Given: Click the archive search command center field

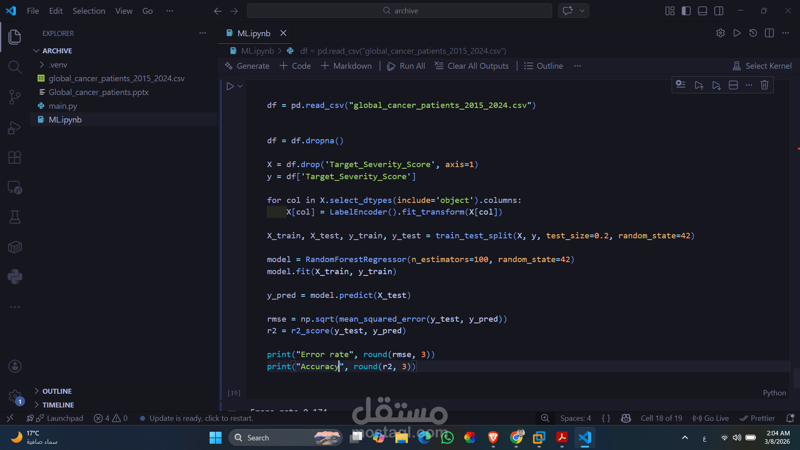Looking at the screenshot, I should 400,11.
